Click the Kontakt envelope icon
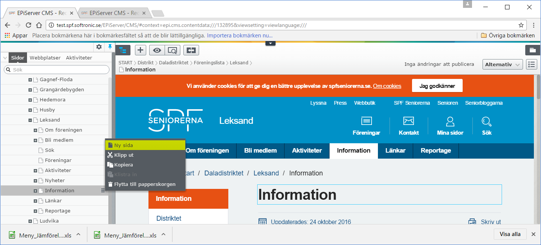 (x=408, y=121)
